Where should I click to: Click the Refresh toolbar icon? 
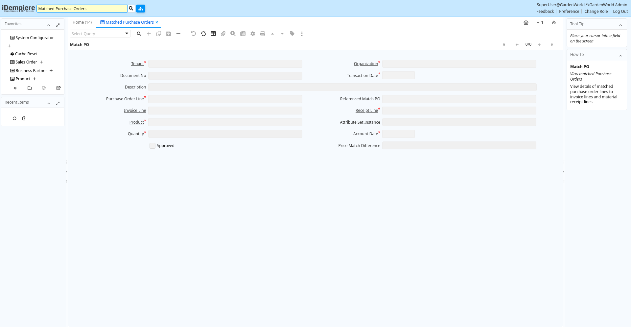[x=203, y=34]
